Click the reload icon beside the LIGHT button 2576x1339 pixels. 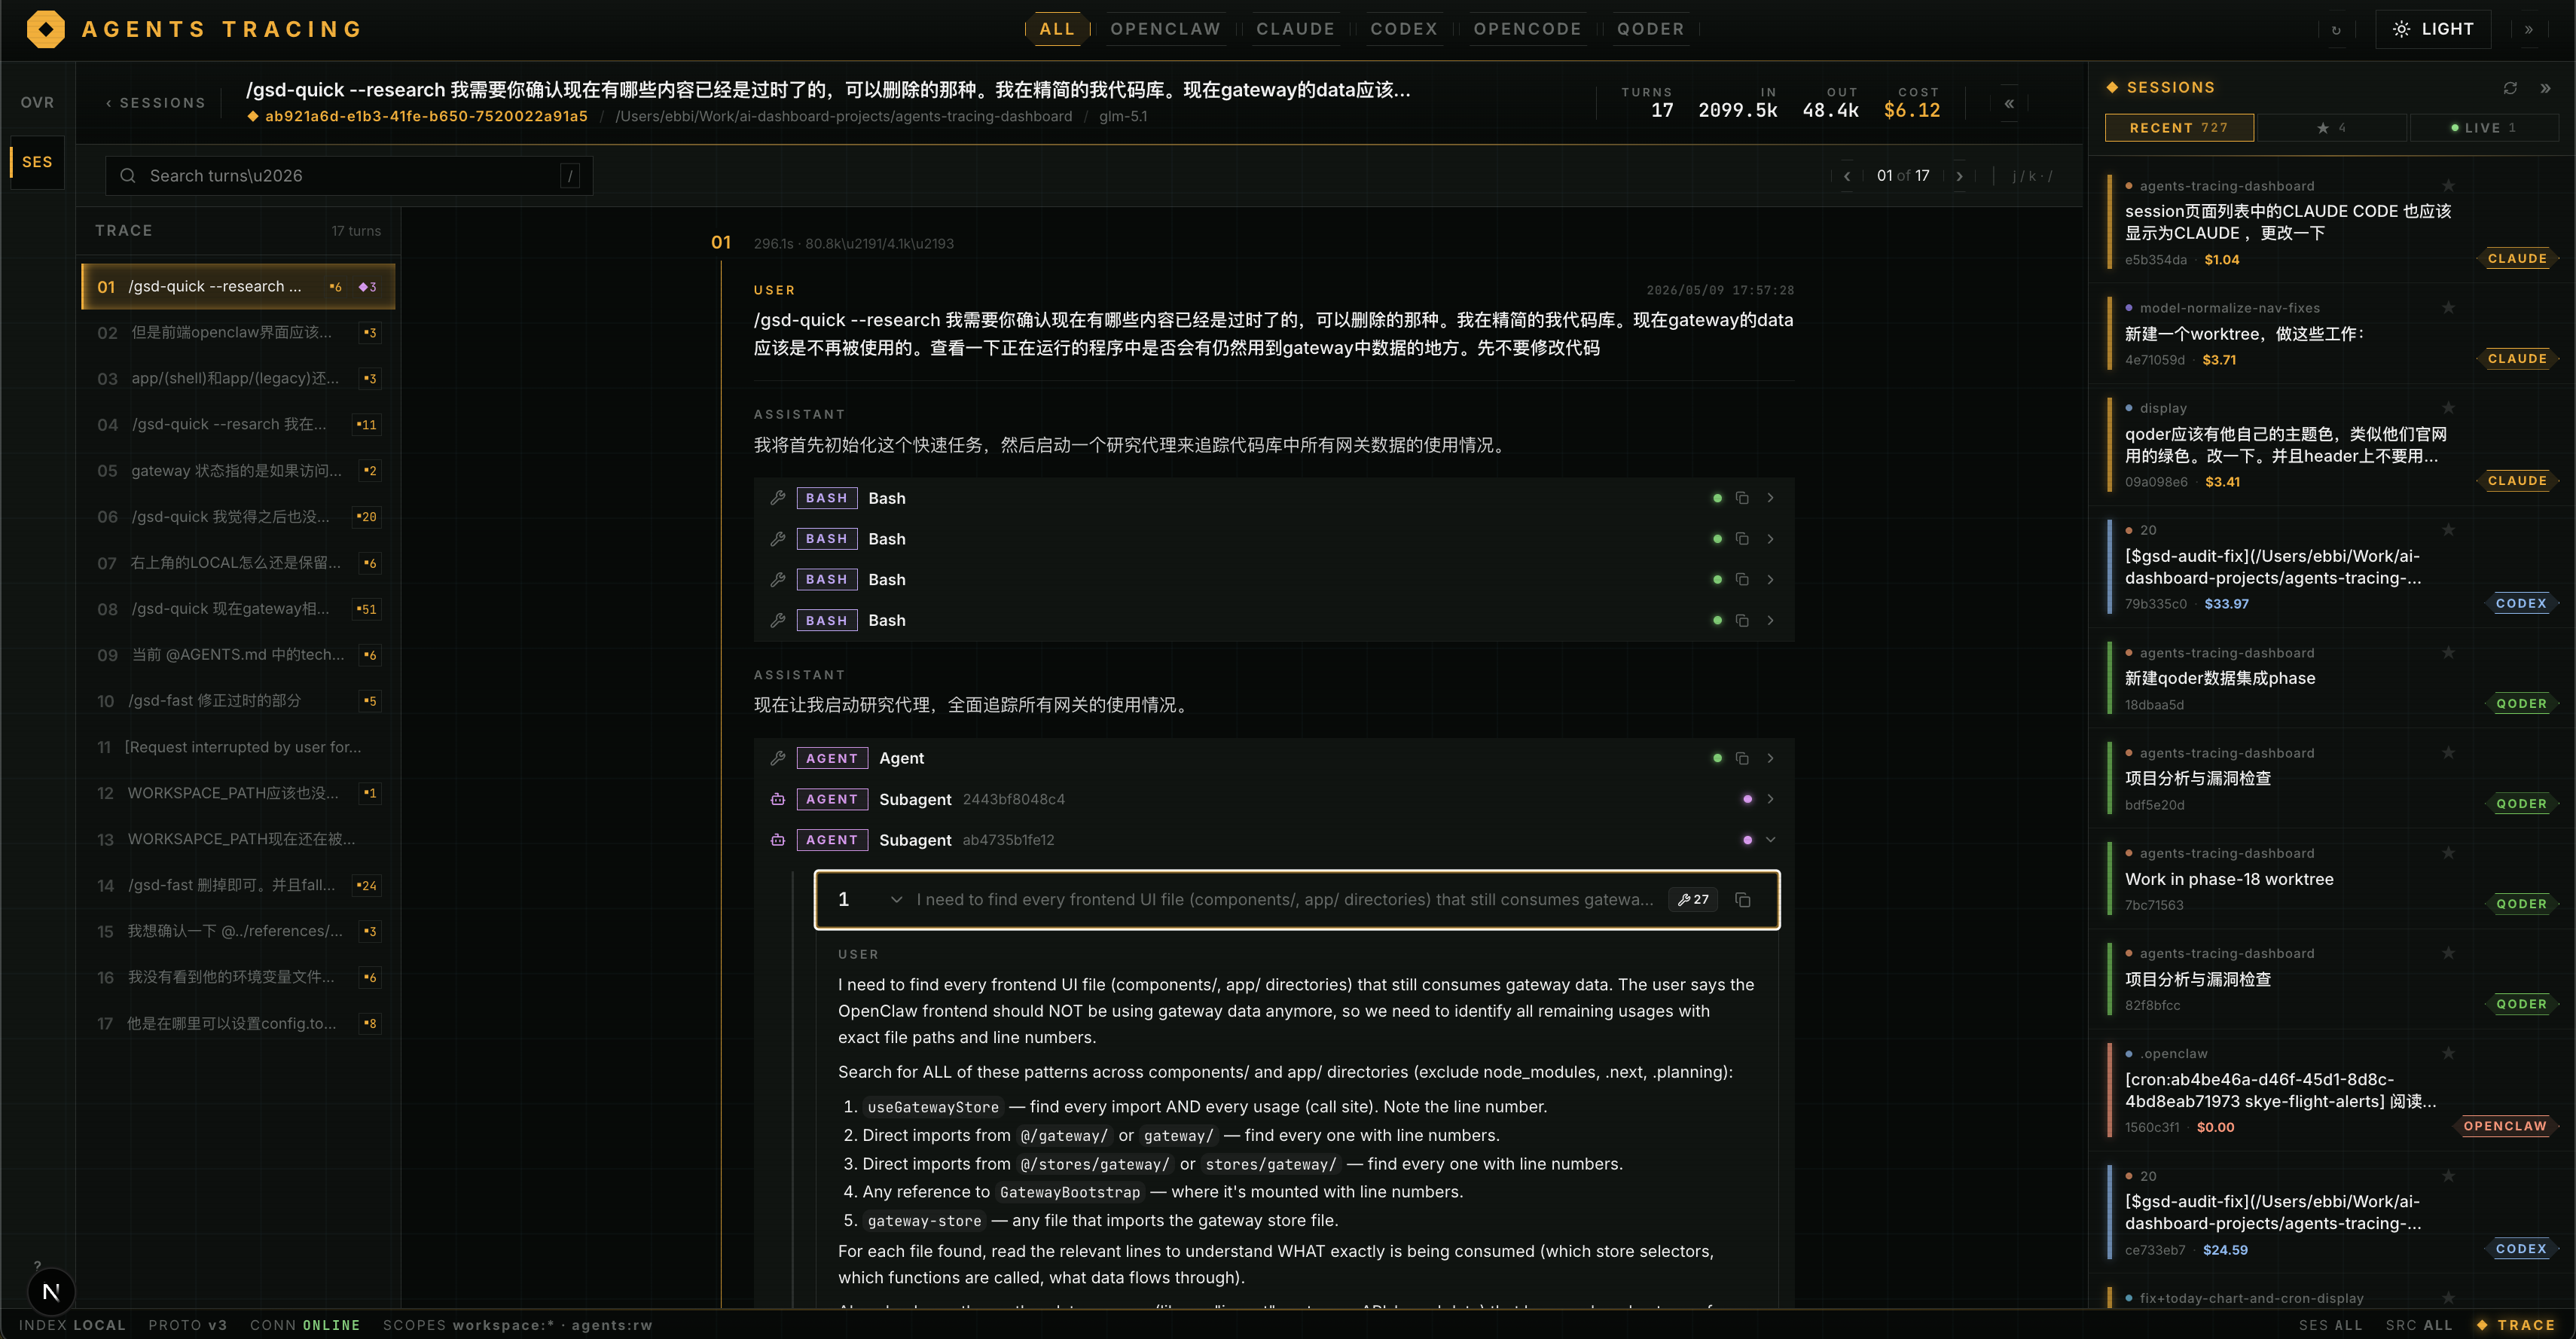(x=2336, y=30)
